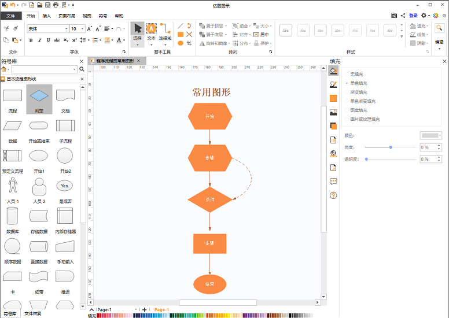Click the cut scissors icon
449x318 pixels.
6,28
